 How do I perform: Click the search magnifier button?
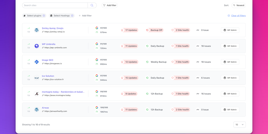[x=92, y=5]
